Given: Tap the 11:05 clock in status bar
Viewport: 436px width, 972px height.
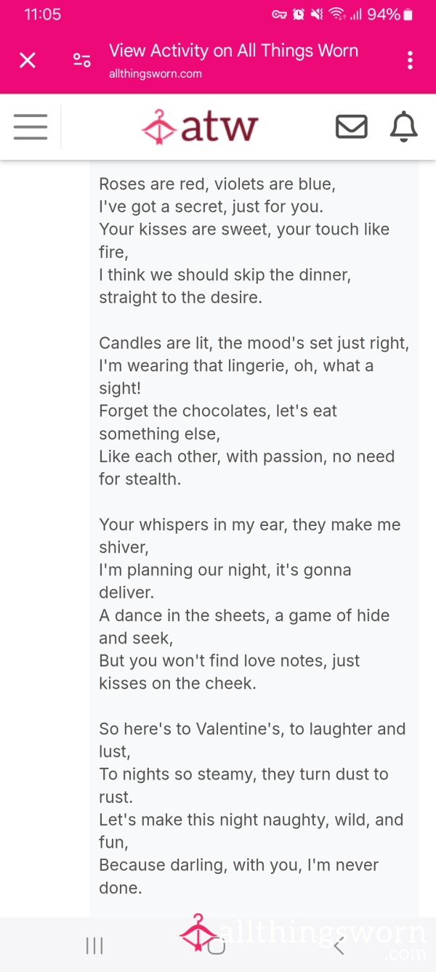Looking at the screenshot, I should point(43,15).
